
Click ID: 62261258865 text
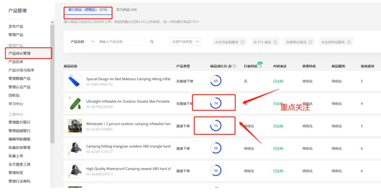tap(99, 129)
